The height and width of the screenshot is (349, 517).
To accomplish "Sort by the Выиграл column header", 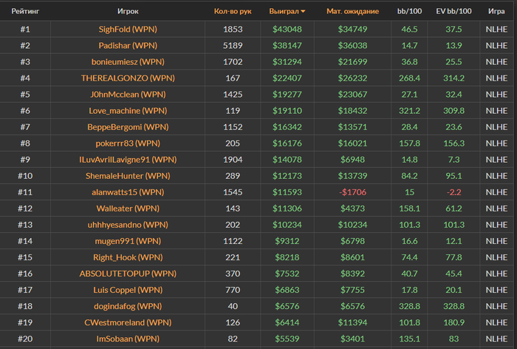I will (287, 11).
